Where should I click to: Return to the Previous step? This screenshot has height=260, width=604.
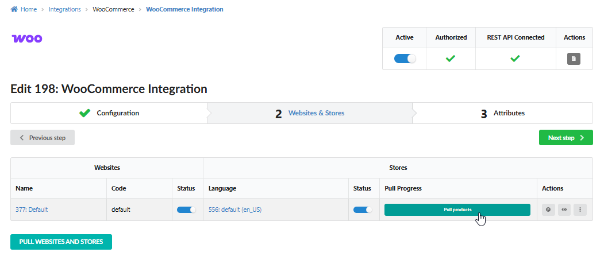click(43, 138)
